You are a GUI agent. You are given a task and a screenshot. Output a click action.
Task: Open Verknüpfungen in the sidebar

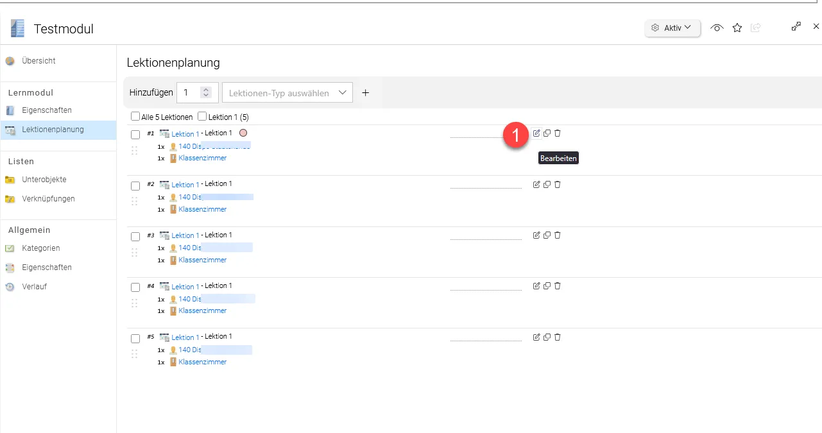coord(48,199)
